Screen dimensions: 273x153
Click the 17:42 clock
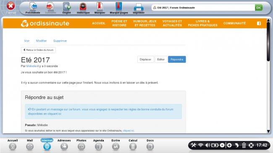(262, 145)
